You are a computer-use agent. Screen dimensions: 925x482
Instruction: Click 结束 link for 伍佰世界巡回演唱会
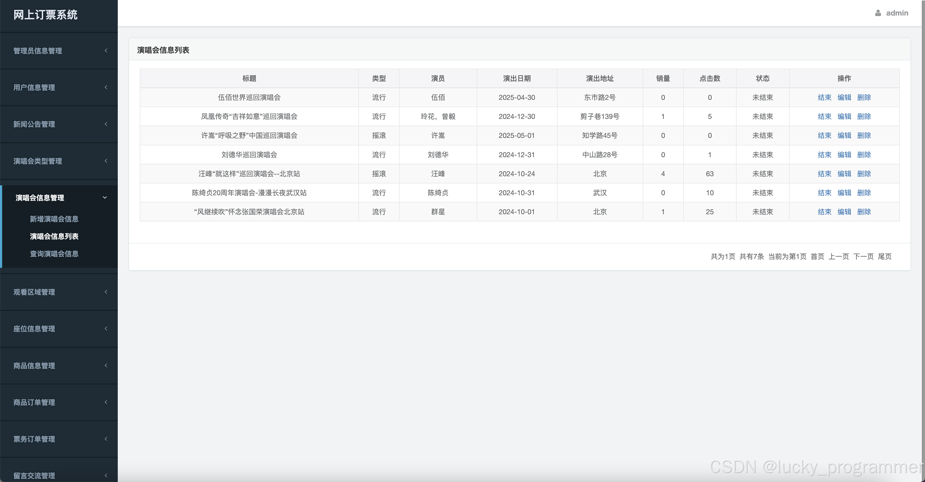(824, 97)
